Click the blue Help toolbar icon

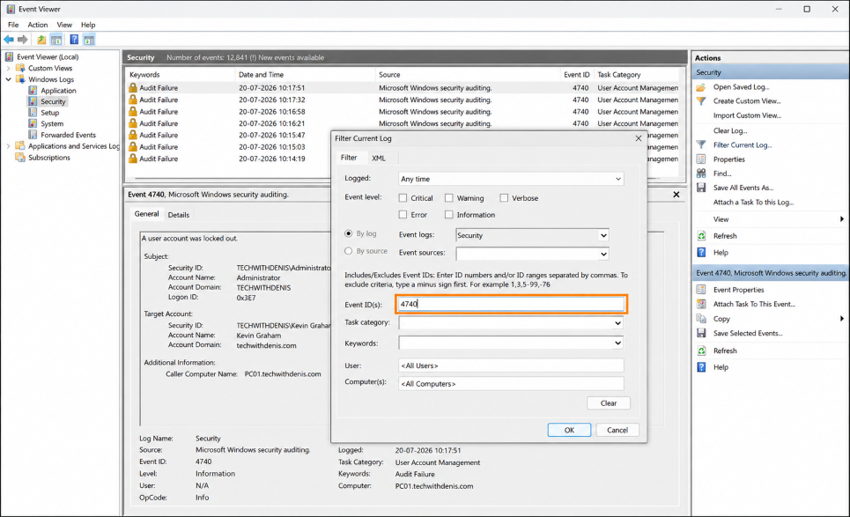[74, 40]
